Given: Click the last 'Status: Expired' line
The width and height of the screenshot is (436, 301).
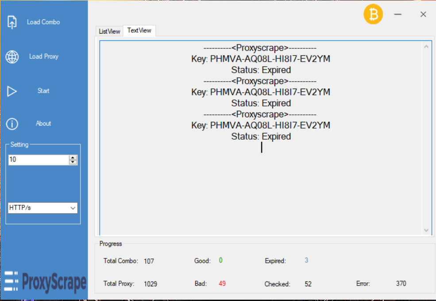Looking at the screenshot, I should [261, 137].
